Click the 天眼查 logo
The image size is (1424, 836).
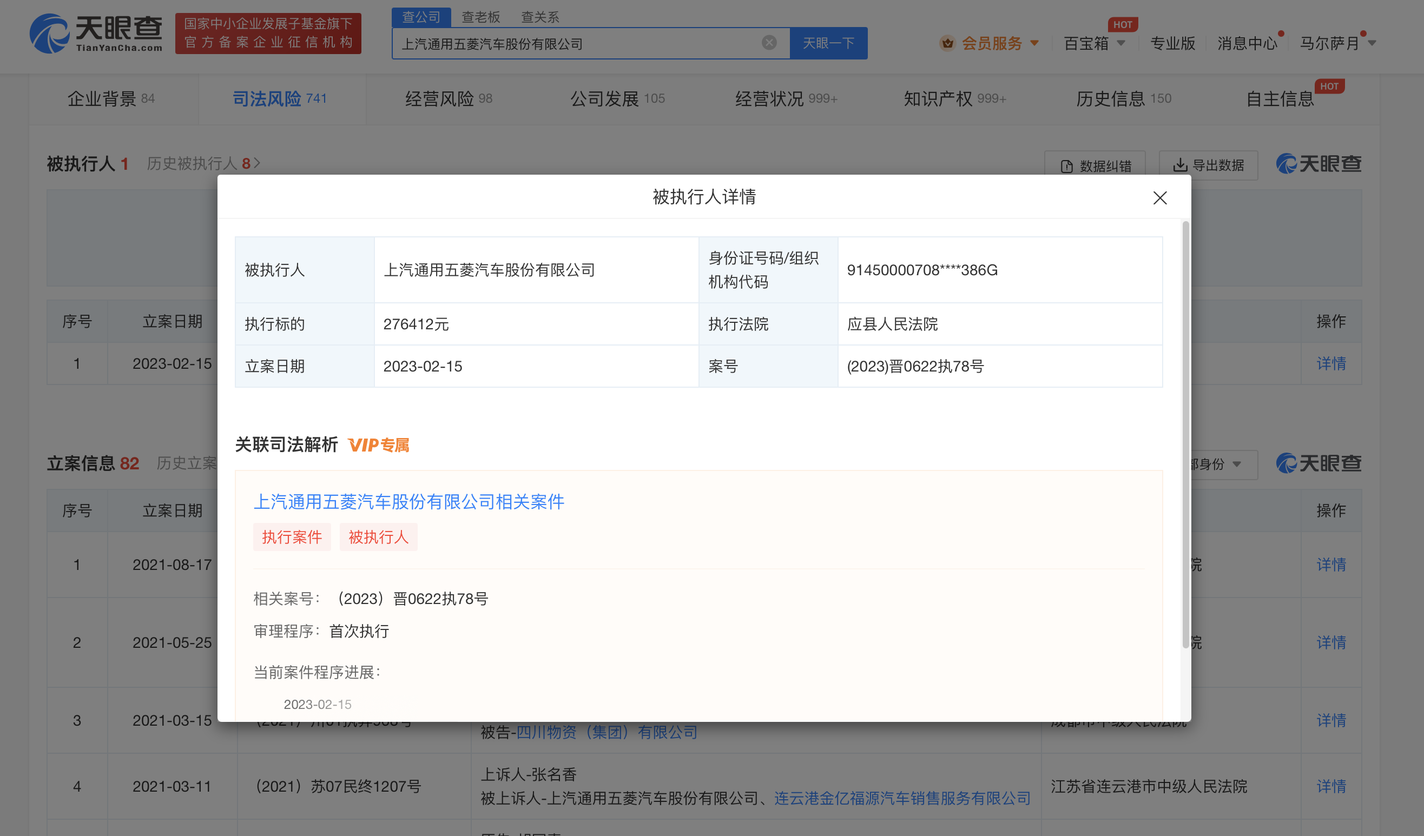96,34
